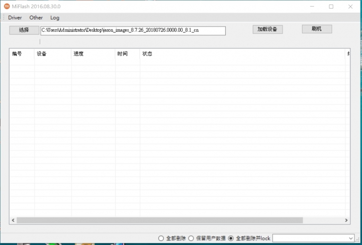Click the 设备 column header
This screenshot has width=362, height=245.
pos(53,54)
